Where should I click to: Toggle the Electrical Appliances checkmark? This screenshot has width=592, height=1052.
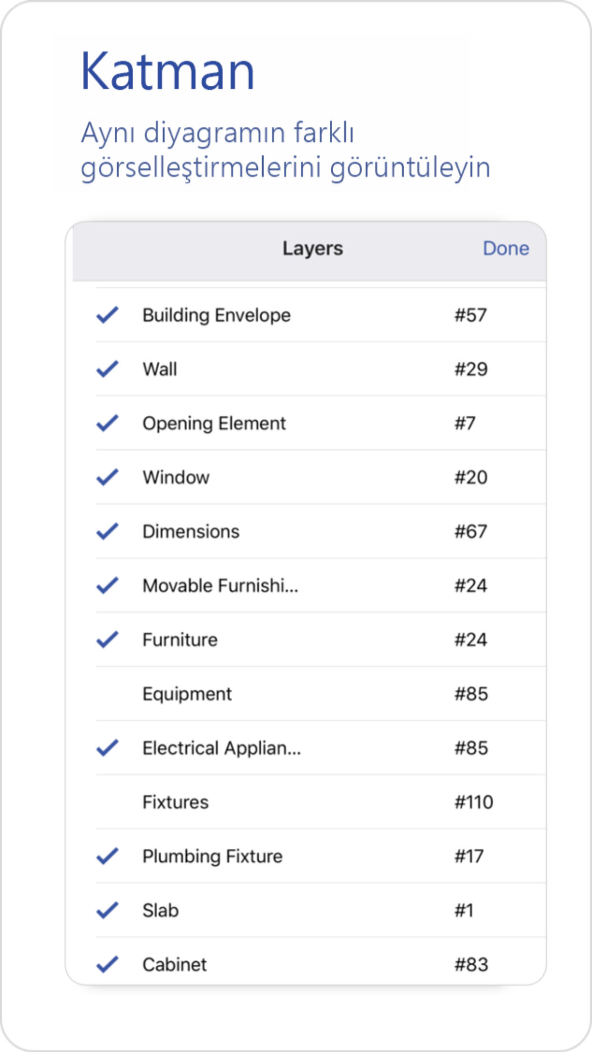(109, 748)
